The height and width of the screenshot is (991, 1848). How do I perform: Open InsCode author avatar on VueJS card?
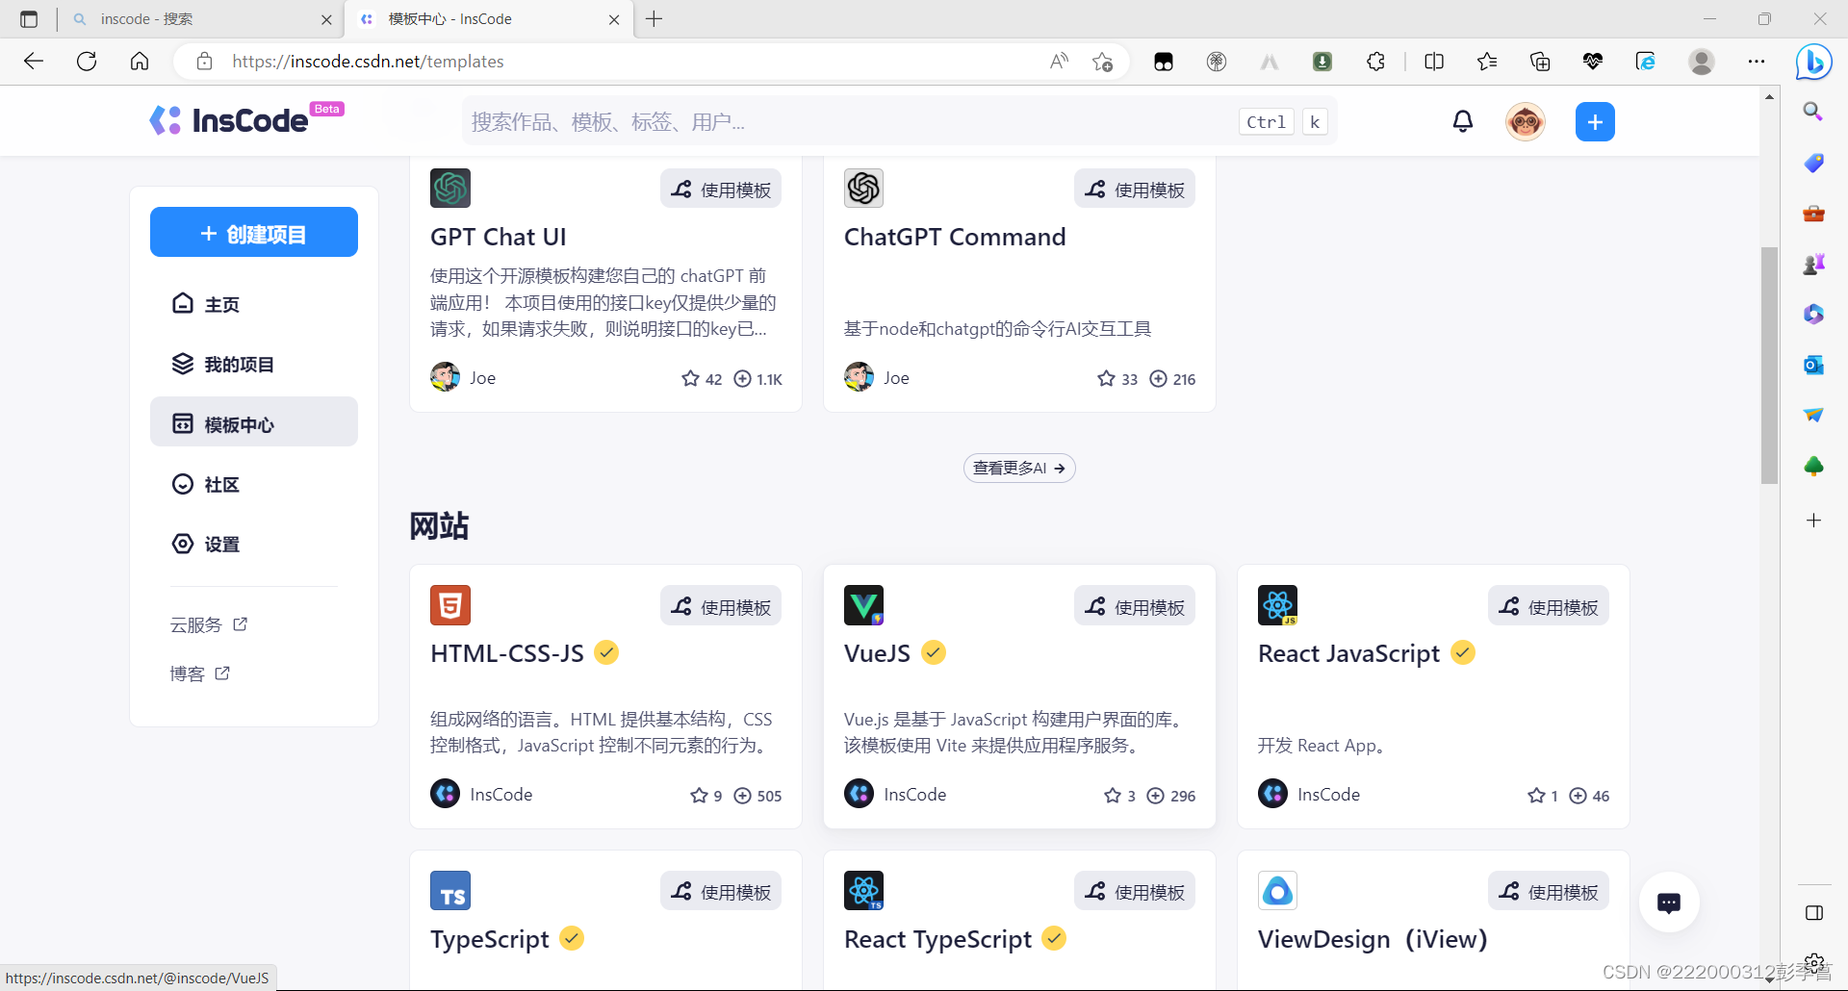click(x=859, y=794)
